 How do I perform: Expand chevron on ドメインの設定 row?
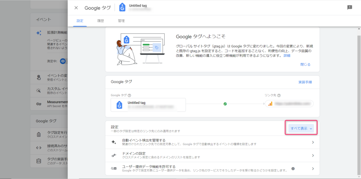(x=313, y=155)
